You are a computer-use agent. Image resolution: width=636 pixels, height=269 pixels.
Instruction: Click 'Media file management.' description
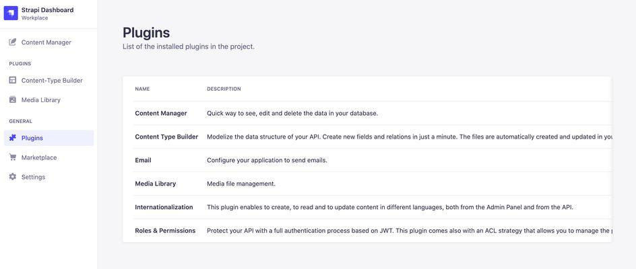point(241,184)
